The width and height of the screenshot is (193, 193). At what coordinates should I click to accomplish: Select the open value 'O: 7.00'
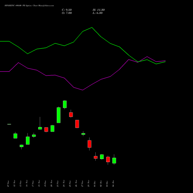pyautogui.click(x=67, y=13)
